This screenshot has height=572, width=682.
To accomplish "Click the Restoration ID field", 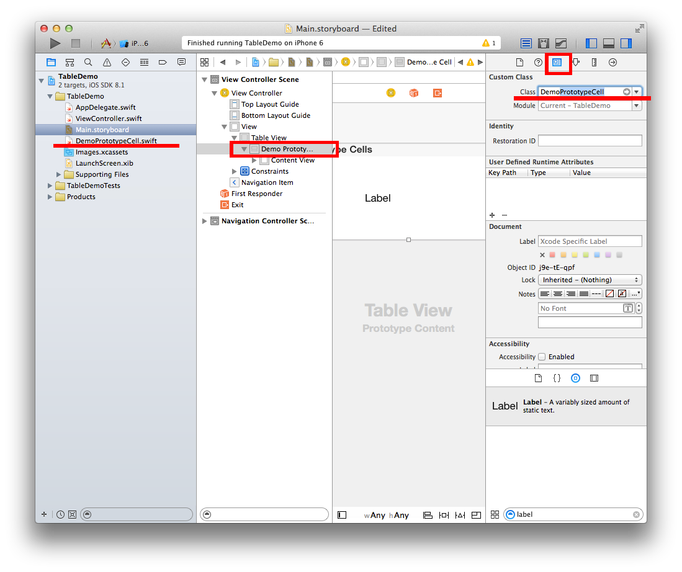I will [590, 140].
